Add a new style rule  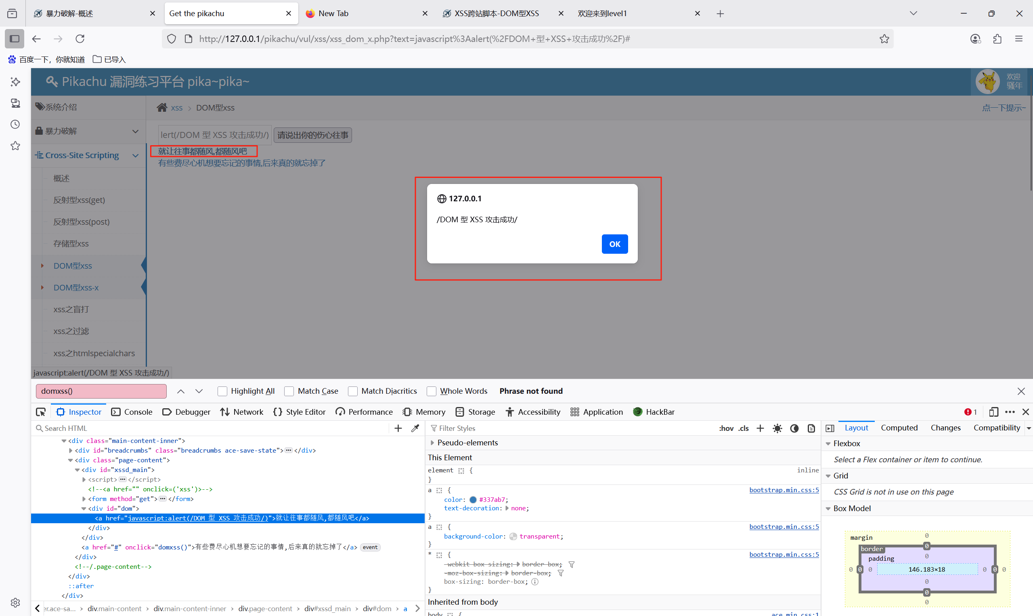point(760,428)
